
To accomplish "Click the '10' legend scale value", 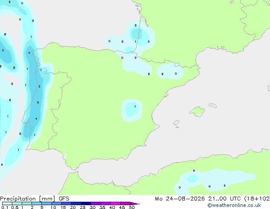I will [x=53, y=207].
